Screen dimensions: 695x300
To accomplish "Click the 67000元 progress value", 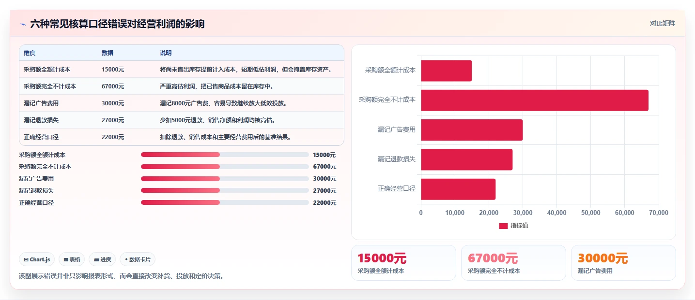I will (324, 167).
